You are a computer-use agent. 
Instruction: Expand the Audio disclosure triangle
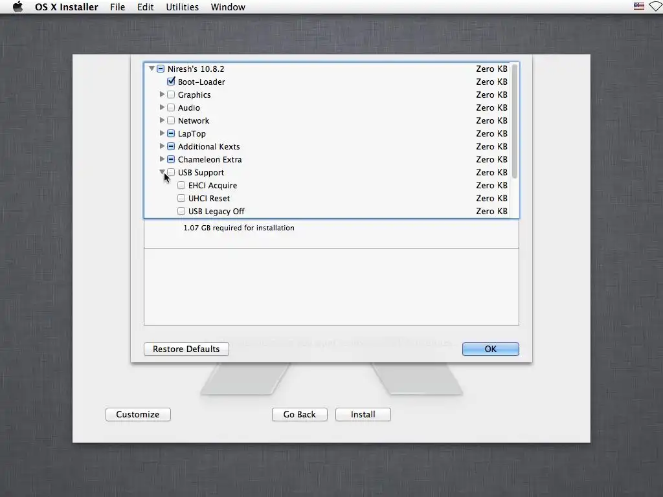pyautogui.click(x=162, y=107)
